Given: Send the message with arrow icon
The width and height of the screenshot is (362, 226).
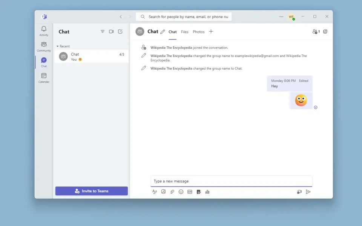Looking at the screenshot, I should [x=308, y=192].
